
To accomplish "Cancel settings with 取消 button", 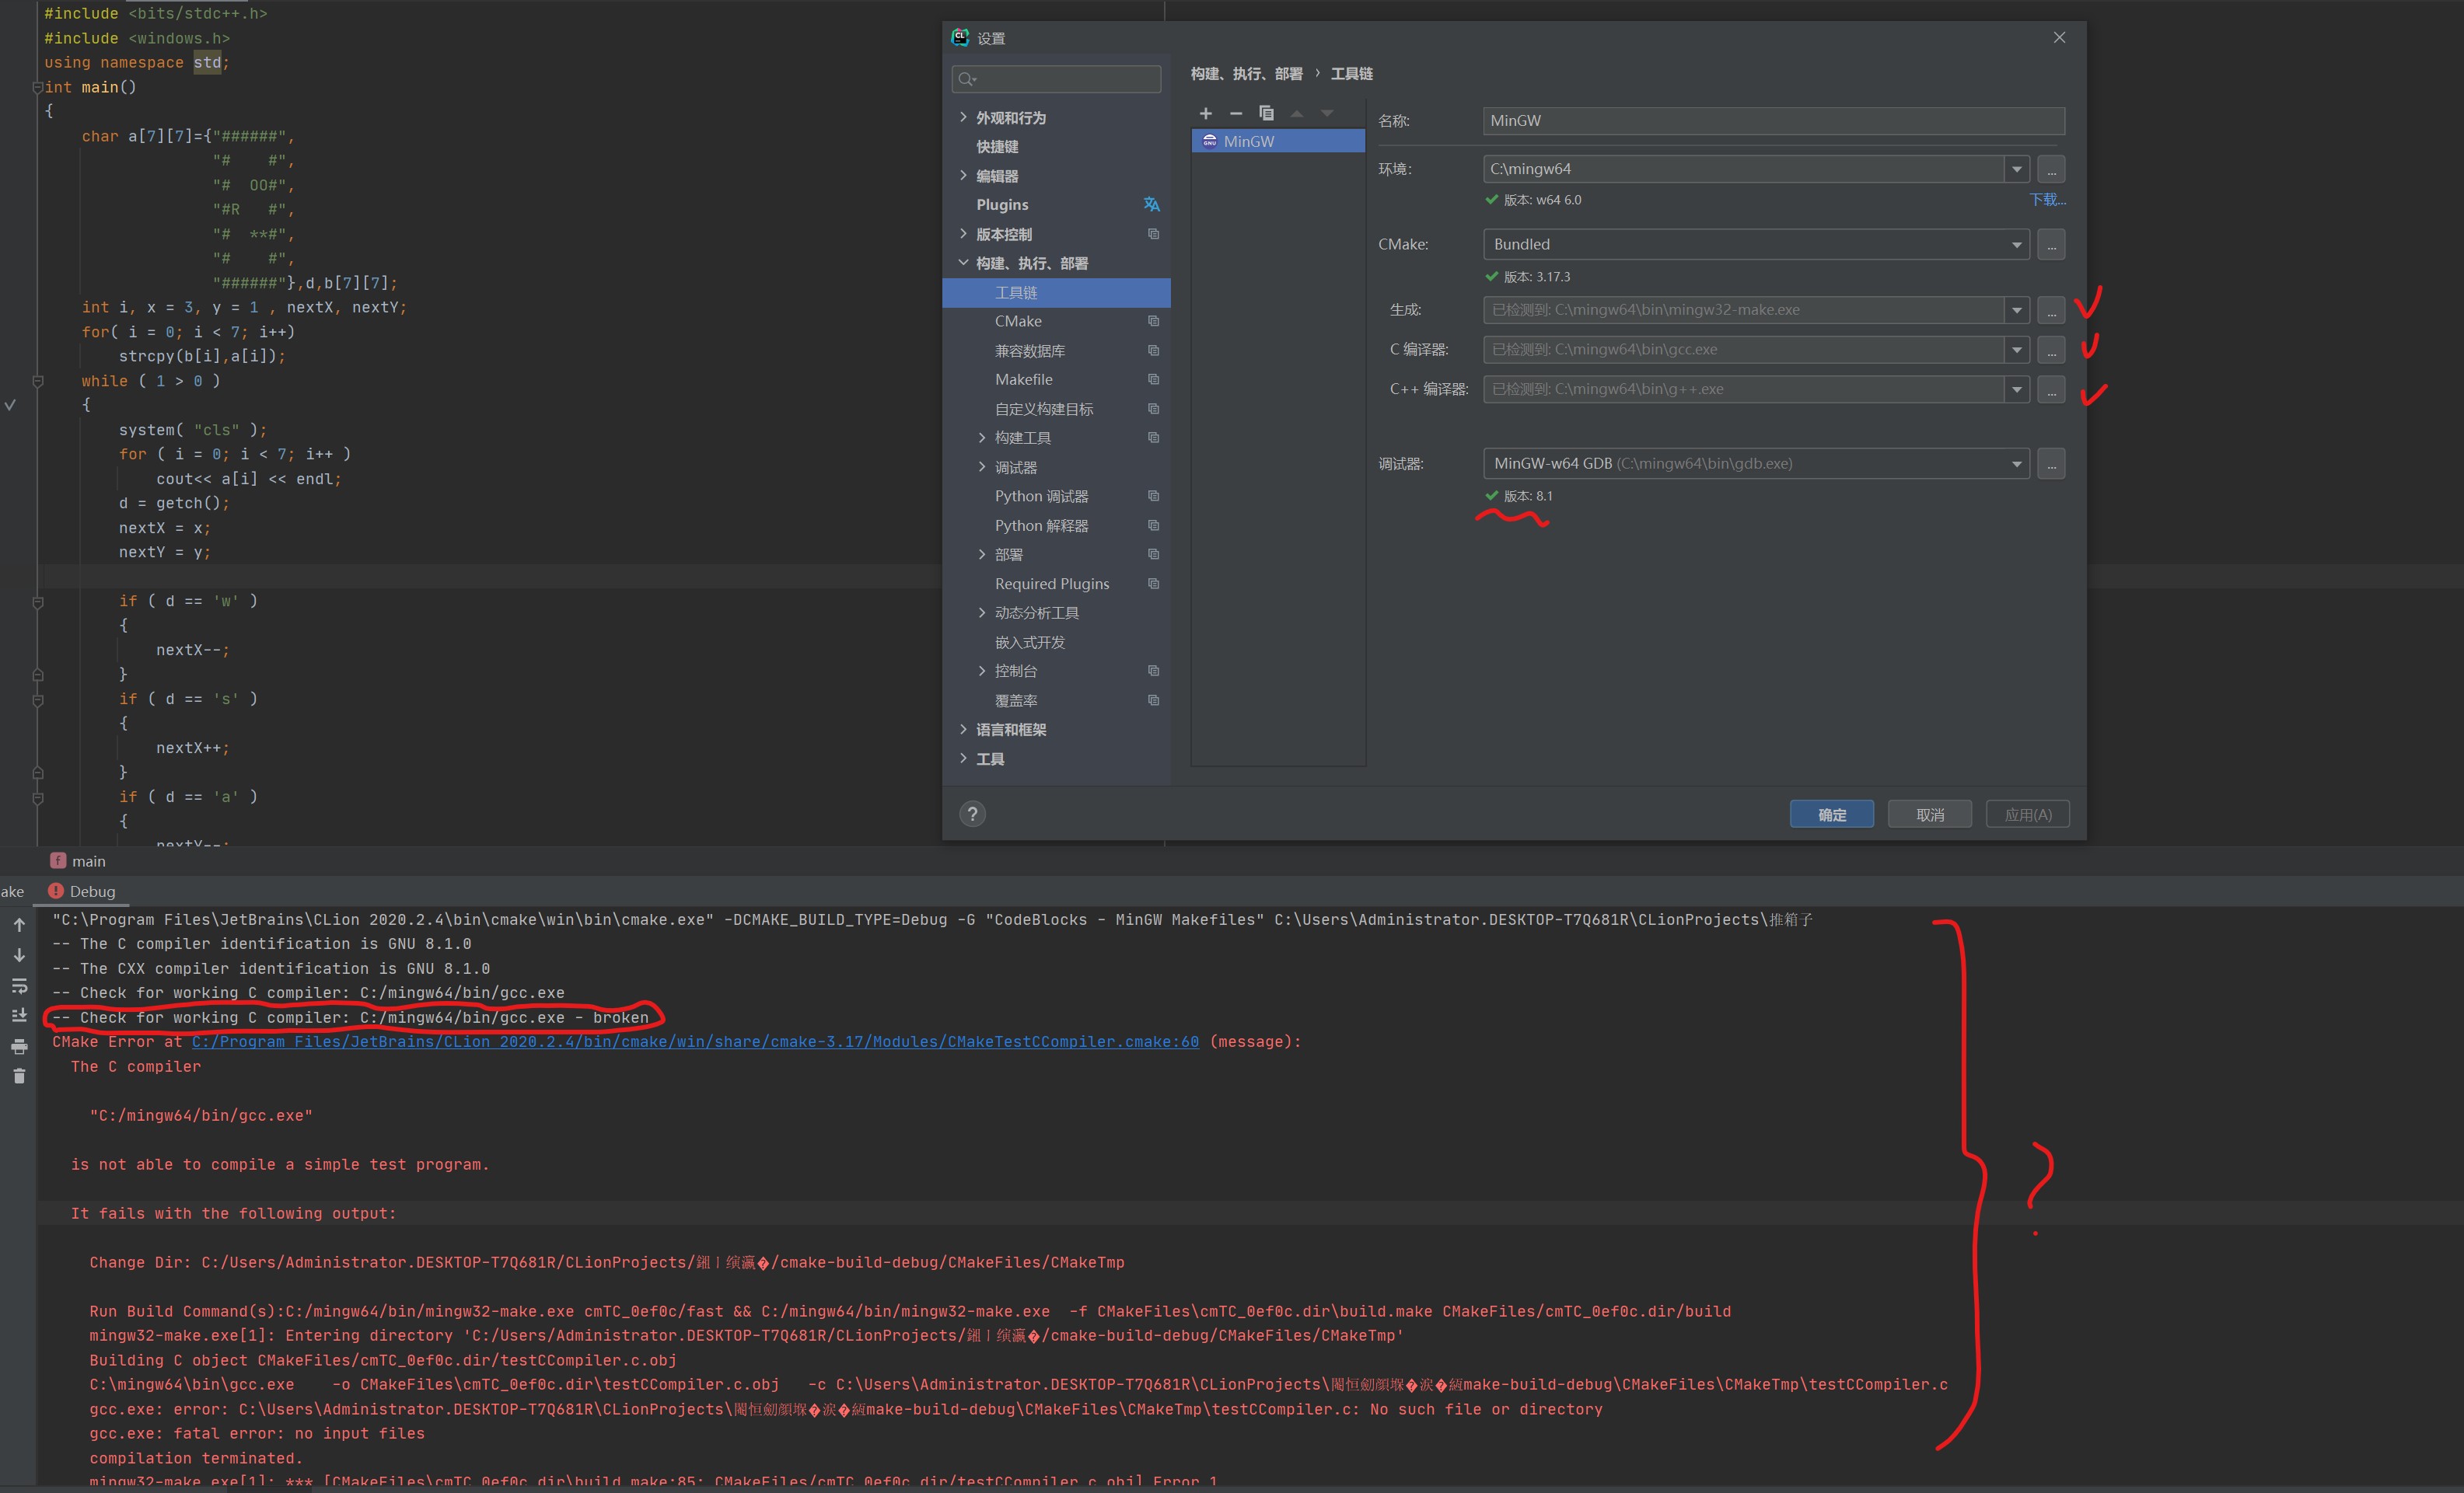I will [x=1930, y=815].
